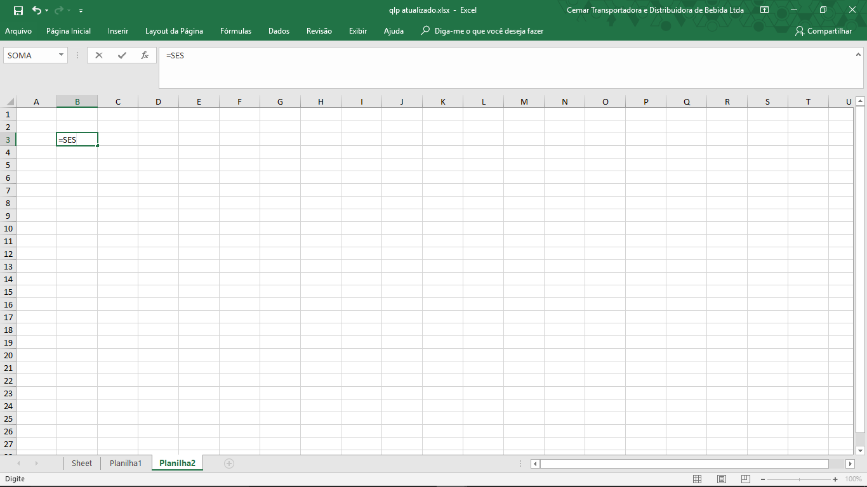Viewport: 867px width, 487px height.
Task: Click inside the formula bar text
Action: 175,56
